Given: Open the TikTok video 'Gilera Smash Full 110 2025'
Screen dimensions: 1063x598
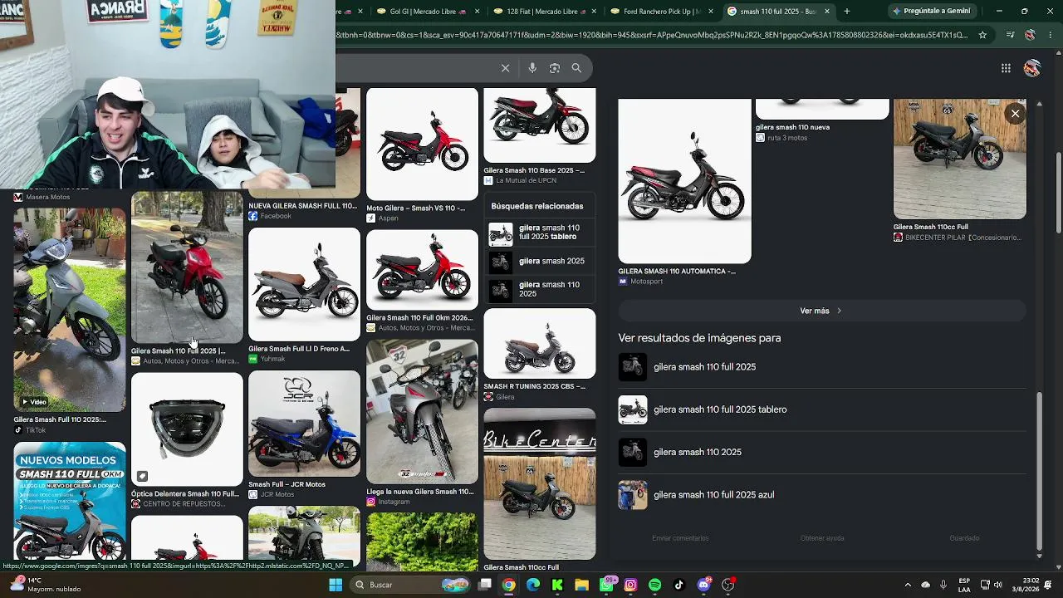Looking at the screenshot, I should [x=70, y=310].
